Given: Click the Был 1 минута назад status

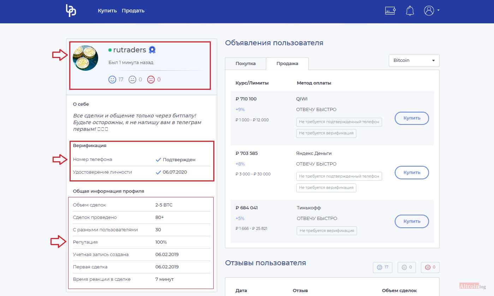Looking at the screenshot, I should [x=131, y=63].
